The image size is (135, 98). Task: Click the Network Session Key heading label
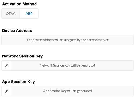click(x=22, y=56)
